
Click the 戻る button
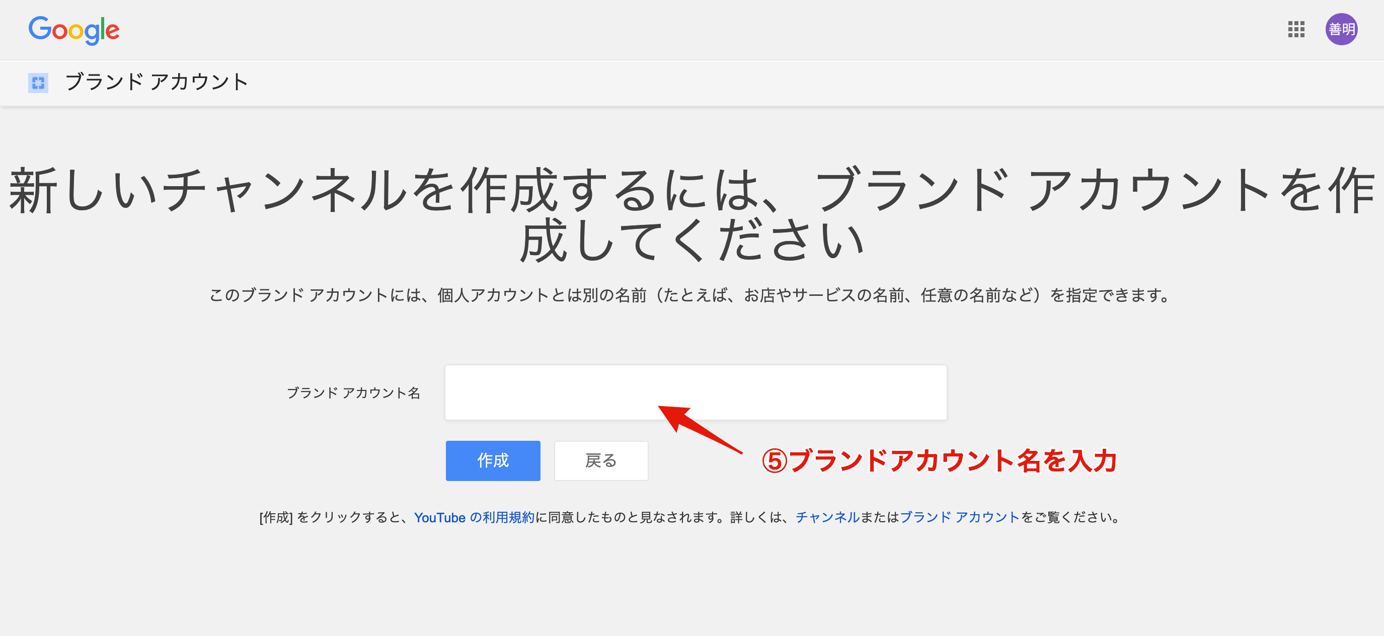click(x=601, y=460)
